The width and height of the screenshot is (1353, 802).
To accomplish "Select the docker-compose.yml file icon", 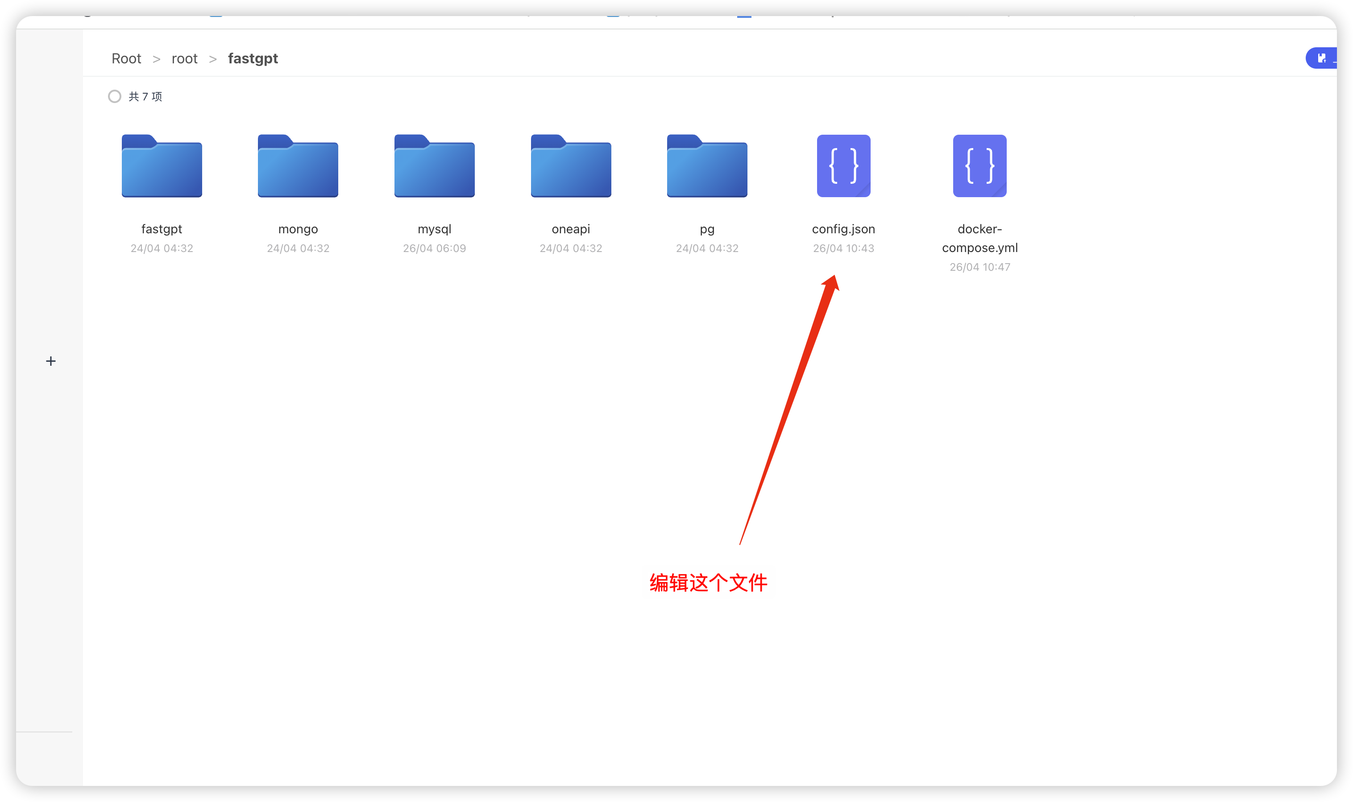I will (x=979, y=166).
